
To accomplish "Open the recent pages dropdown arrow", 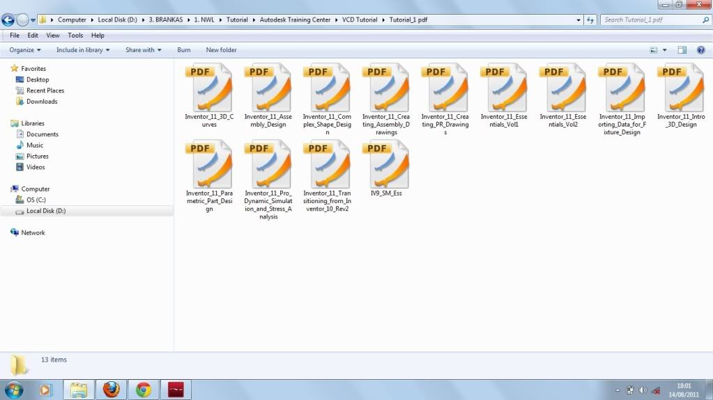I will coord(33,20).
